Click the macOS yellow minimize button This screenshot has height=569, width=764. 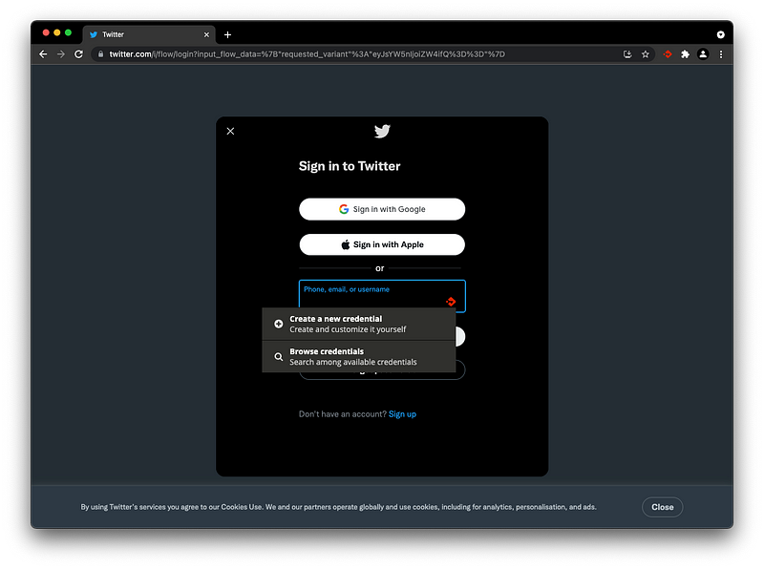tap(57, 32)
